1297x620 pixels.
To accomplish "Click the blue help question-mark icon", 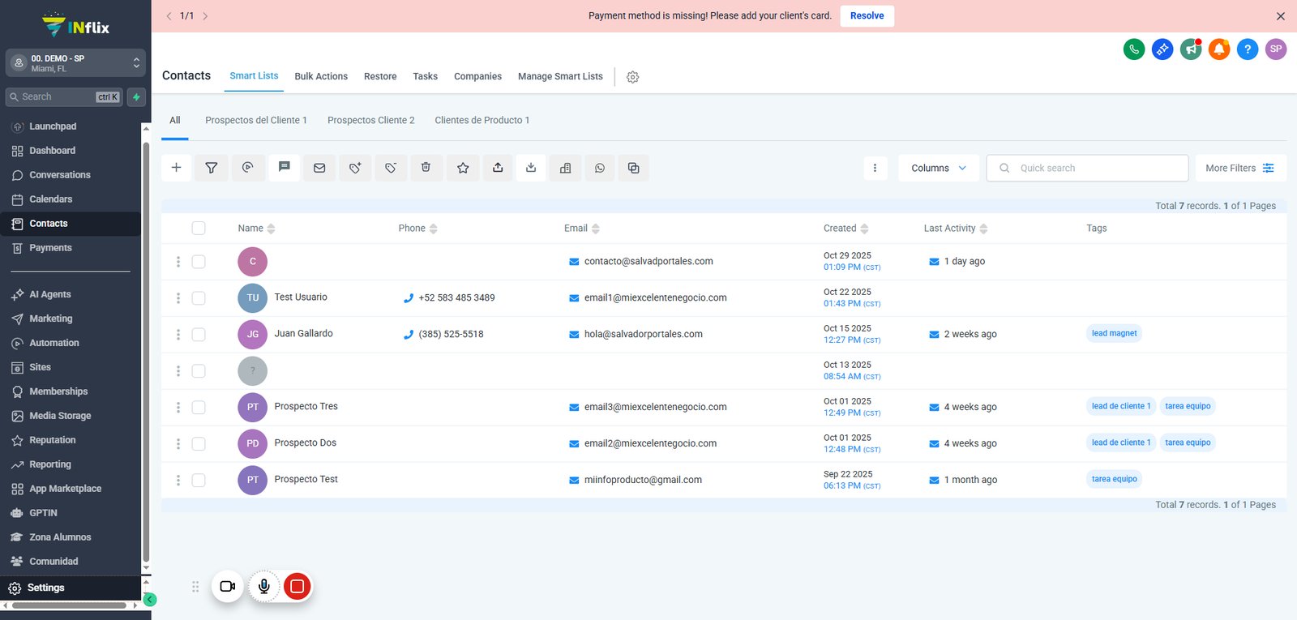I will pyautogui.click(x=1248, y=49).
